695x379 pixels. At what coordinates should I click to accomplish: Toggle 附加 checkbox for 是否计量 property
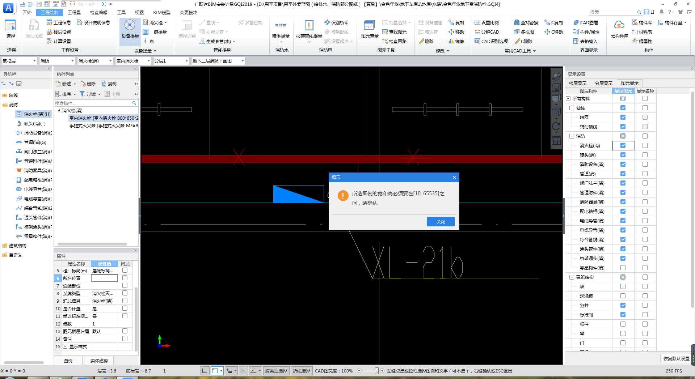click(x=125, y=308)
